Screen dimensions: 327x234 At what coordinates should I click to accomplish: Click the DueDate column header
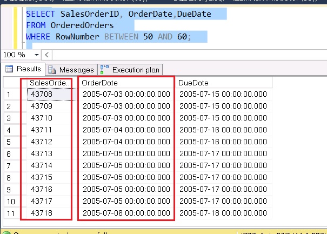224,83
